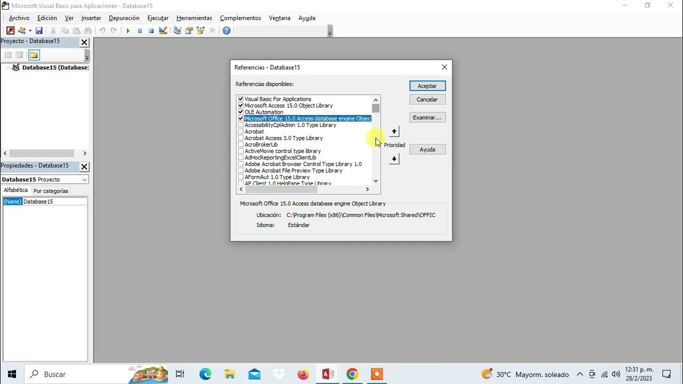Image resolution: width=683 pixels, height=384 pixels.
Task: Click the Redo arrow icon
Action: pos(114,31)
